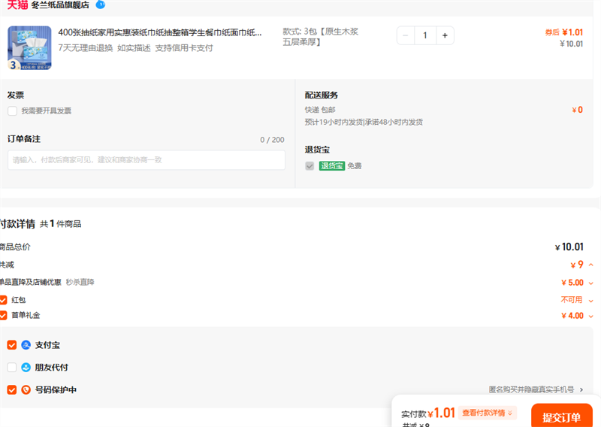Click the 号码保护中 shield icon
601x427 pixels.
click(x=26, y=389)
